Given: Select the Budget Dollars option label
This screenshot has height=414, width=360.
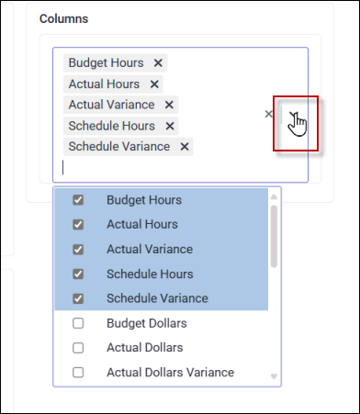Looking at the screenshot, I should [x=147, y=323].
